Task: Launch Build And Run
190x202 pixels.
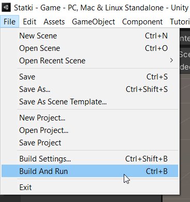Action: (90, 171)
